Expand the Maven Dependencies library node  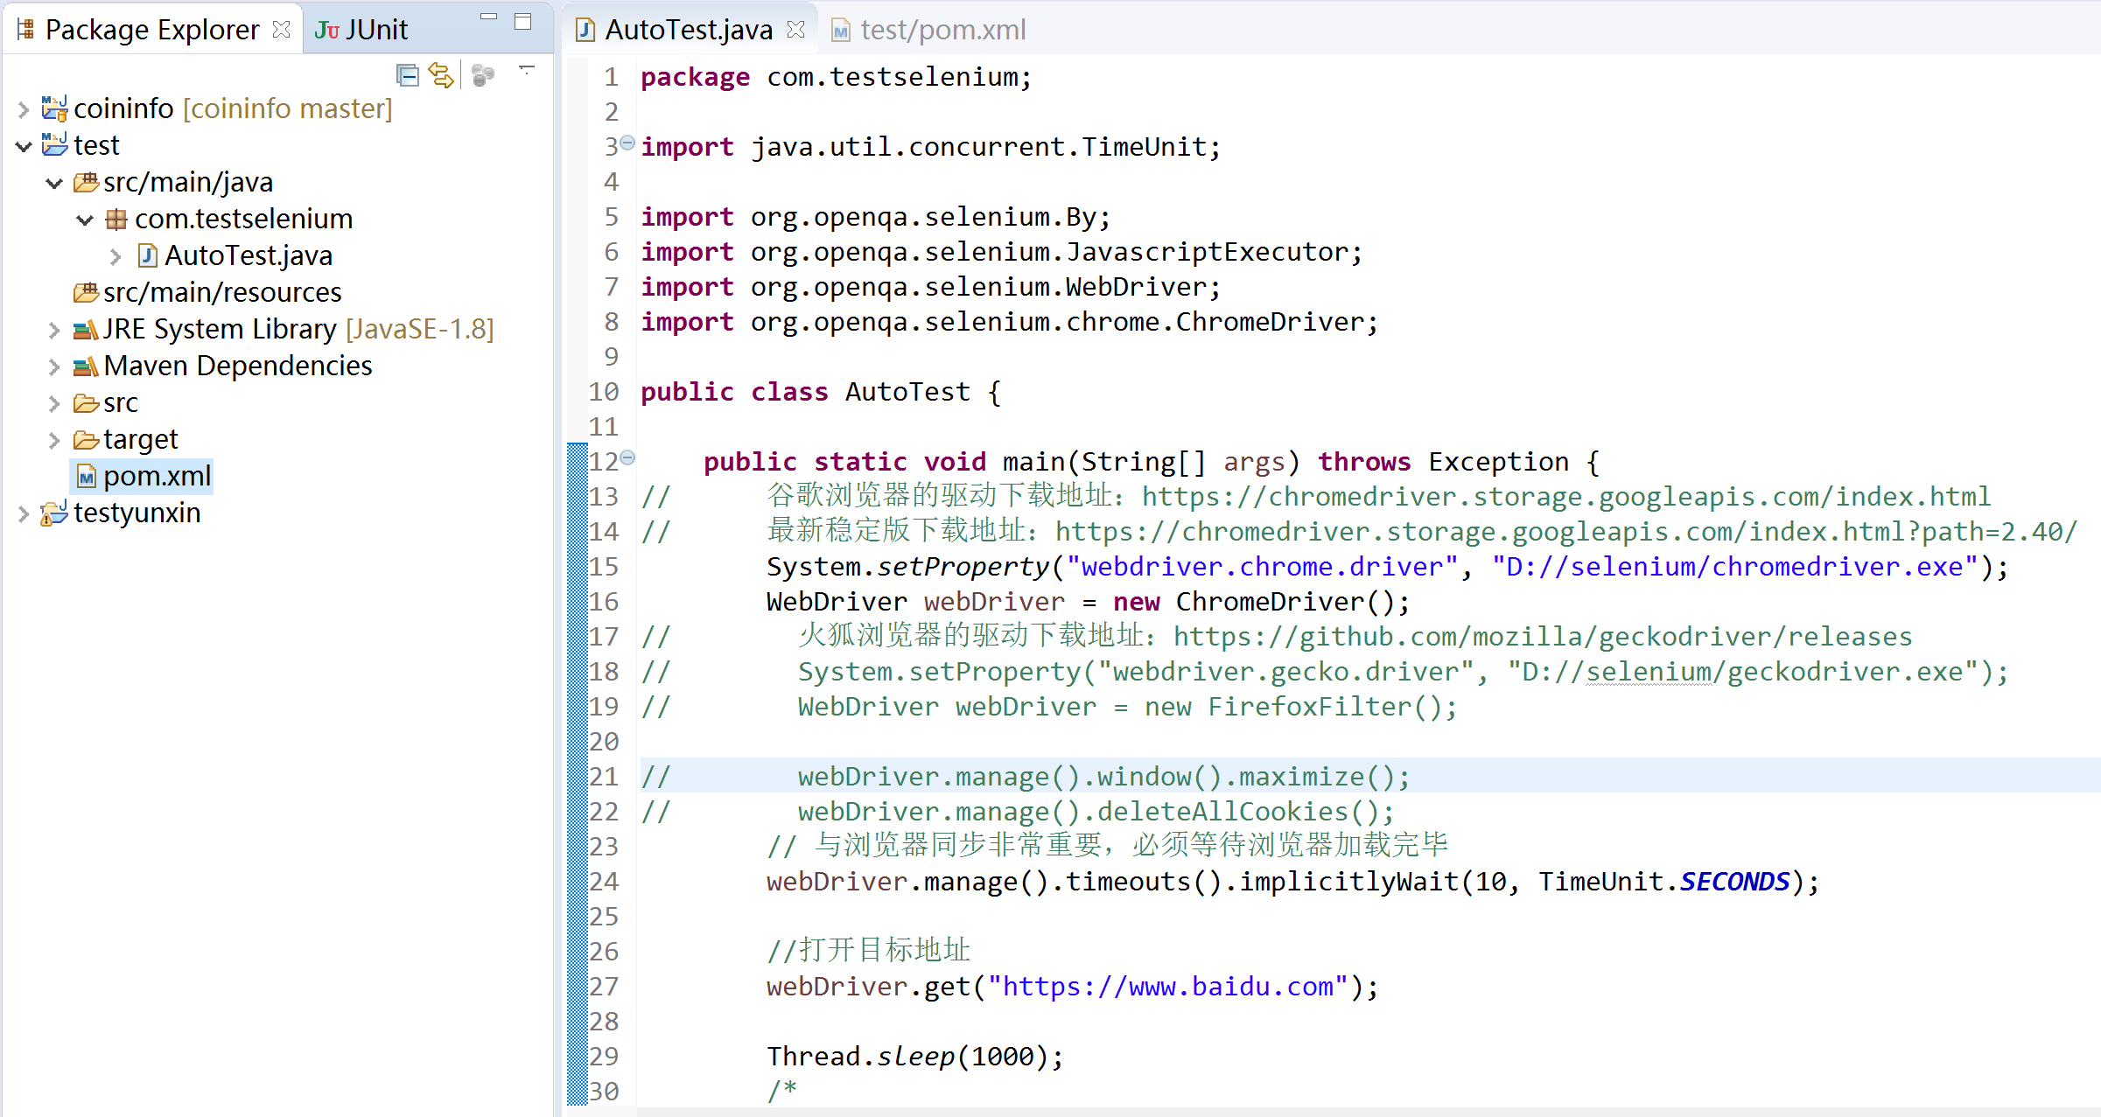(x=54, y=367)
